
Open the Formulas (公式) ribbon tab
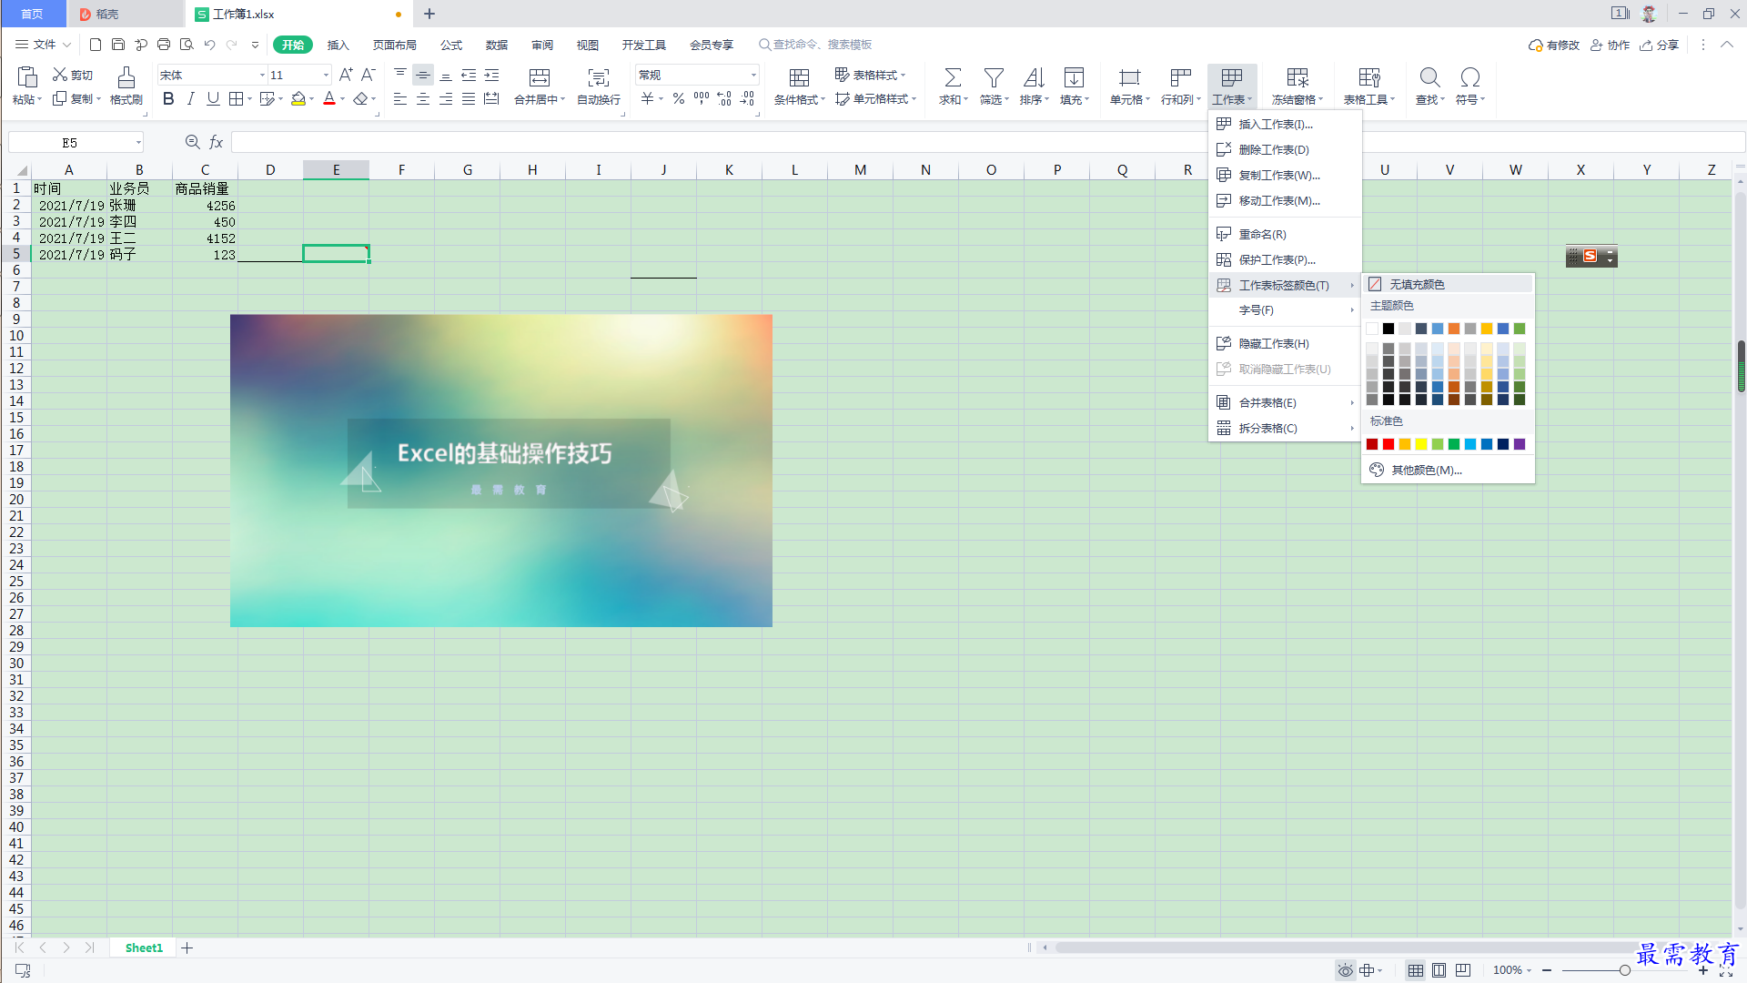[451, 45]
